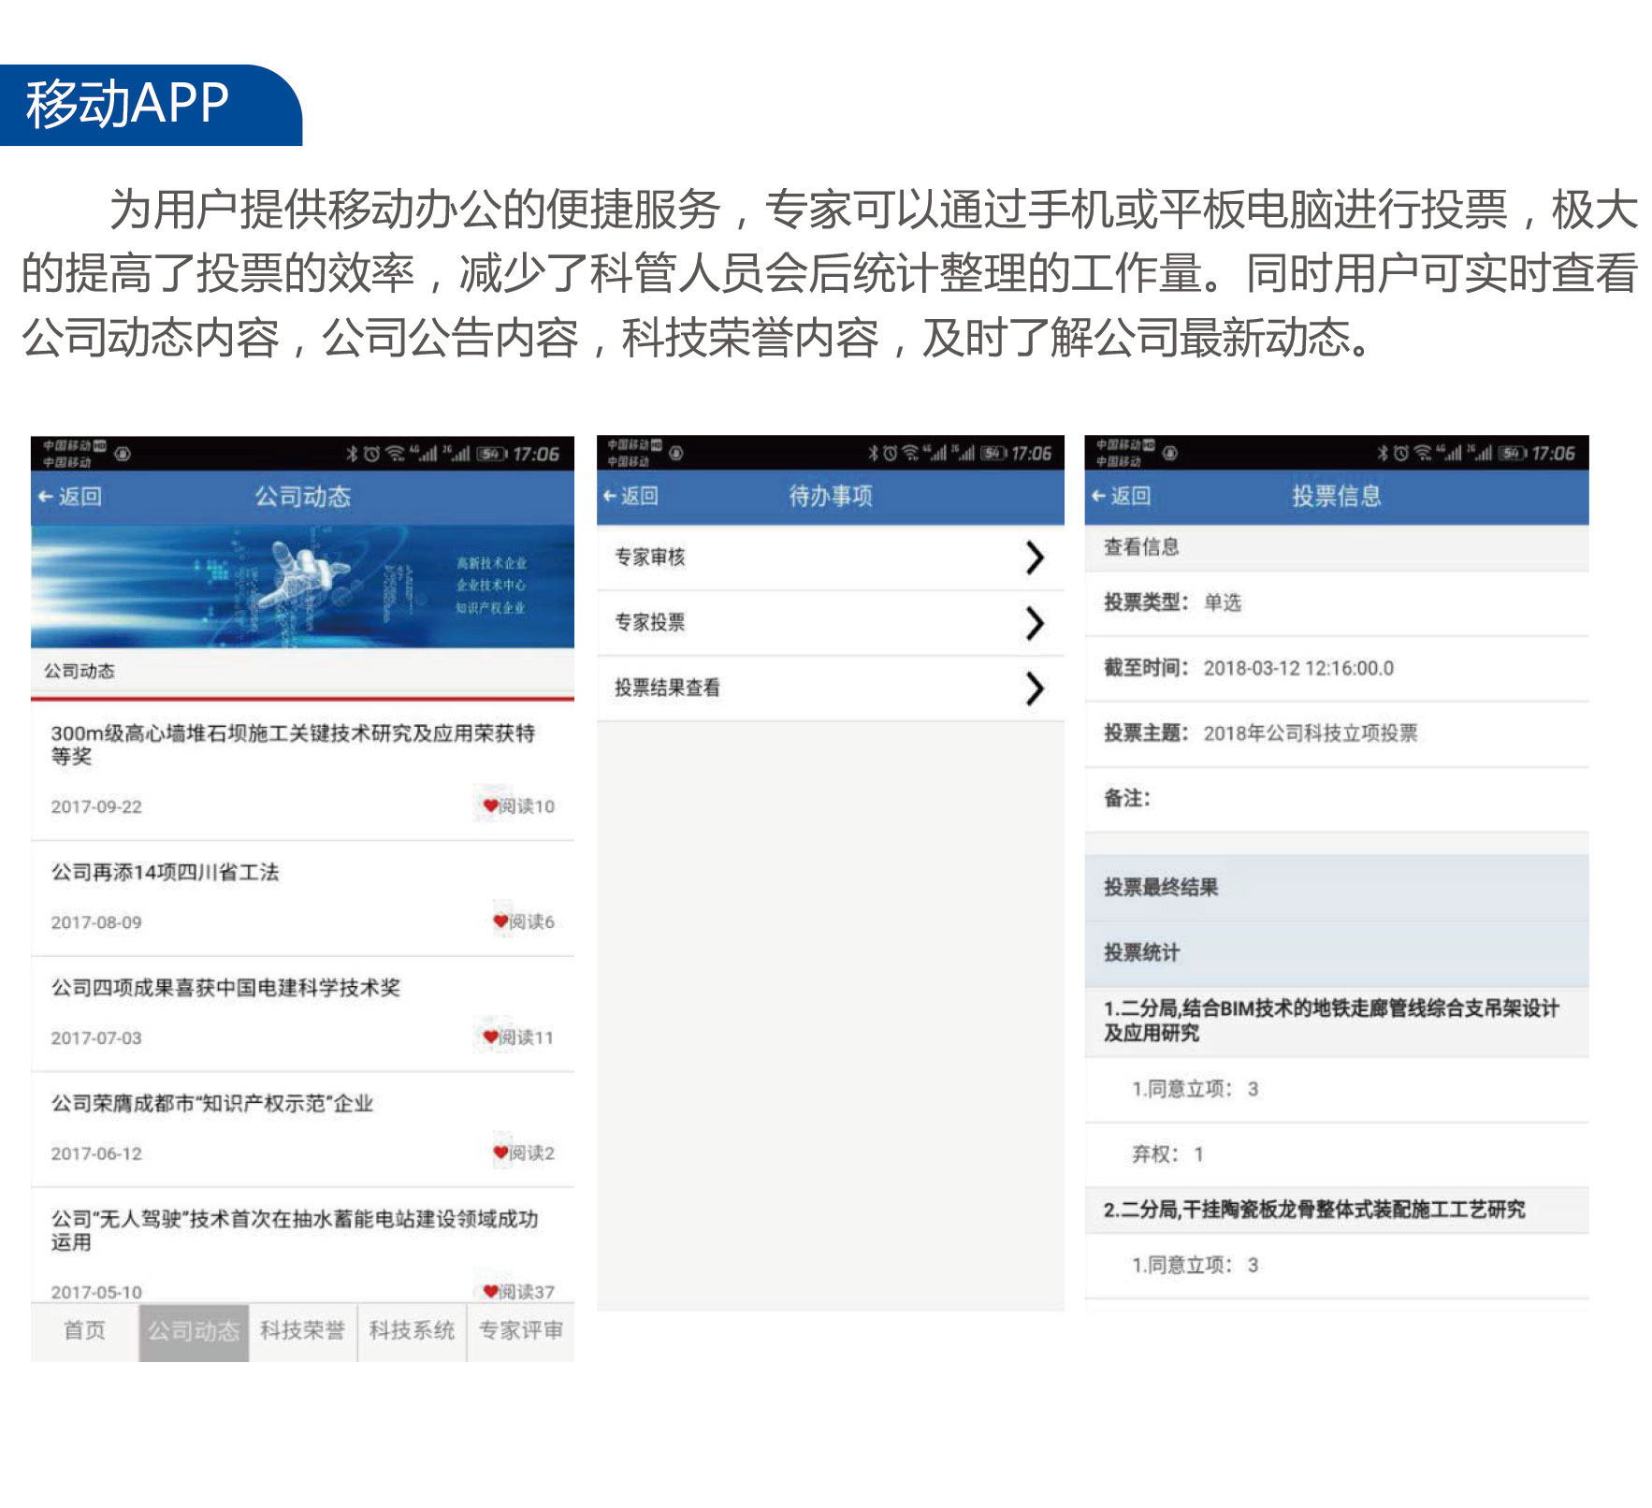Viewport: 1652px width, 1508px height.
Task: Expand 专家投票 chevron arrow
Action: point(1034,623)
